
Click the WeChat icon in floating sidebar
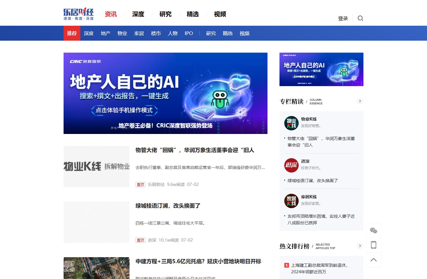click(374, 231)
